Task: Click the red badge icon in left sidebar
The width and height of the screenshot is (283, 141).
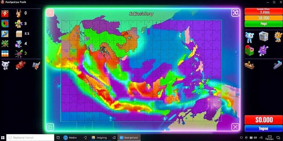Action: tap(5, 13)
